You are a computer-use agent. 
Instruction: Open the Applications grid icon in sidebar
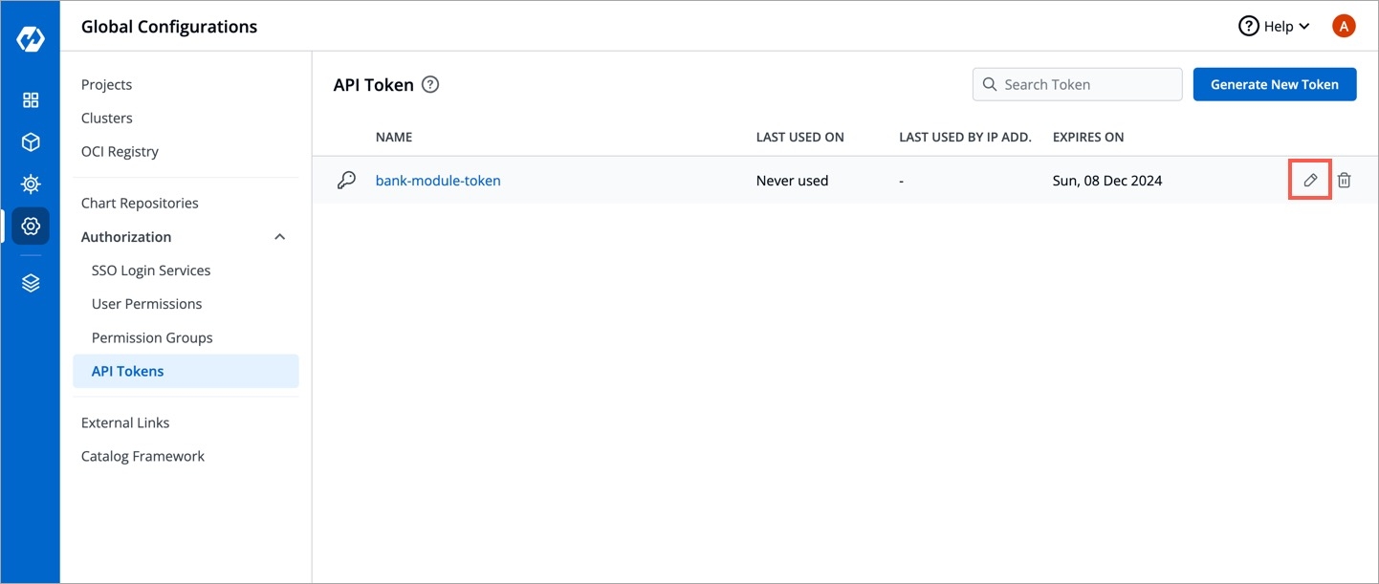(31, 100)
